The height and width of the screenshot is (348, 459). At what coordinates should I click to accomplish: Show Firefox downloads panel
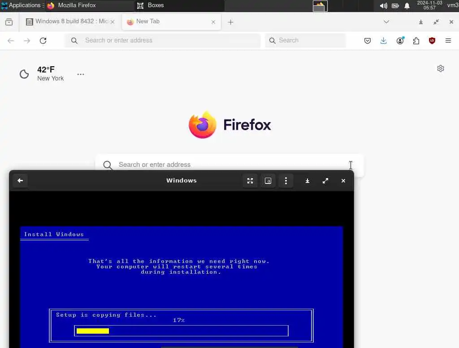(x=384, y=41)
